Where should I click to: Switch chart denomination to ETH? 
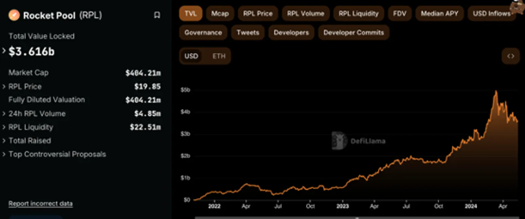(219, 56)
